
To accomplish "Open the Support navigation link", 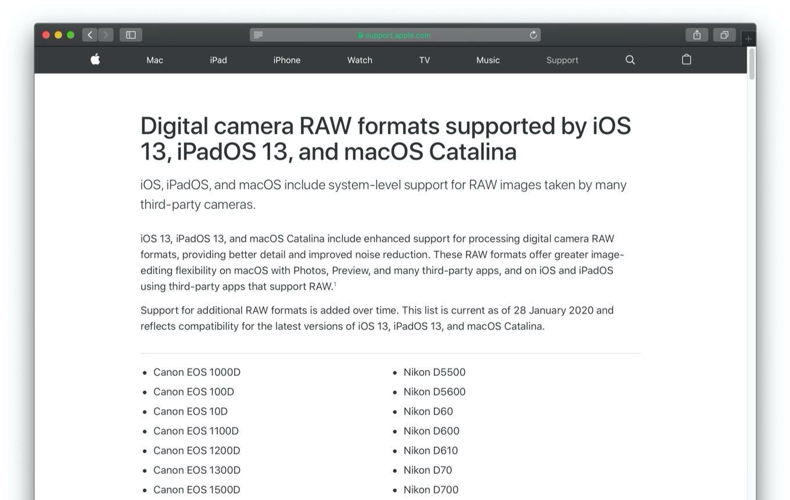I will point(562,60).
